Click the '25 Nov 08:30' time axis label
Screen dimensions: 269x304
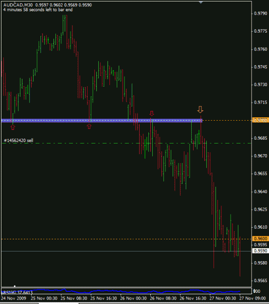(x=74, y=298)
